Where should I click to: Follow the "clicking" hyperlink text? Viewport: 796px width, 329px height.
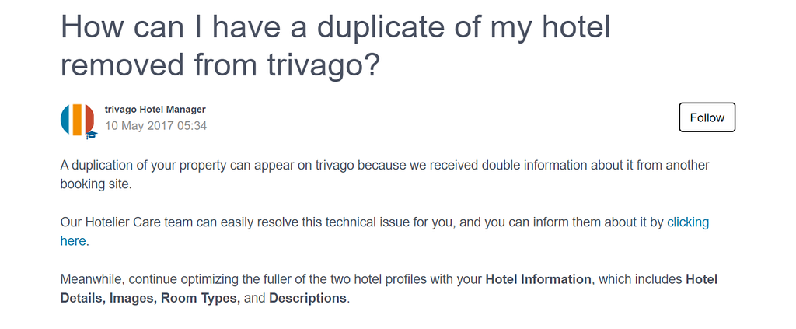(688, 222)
